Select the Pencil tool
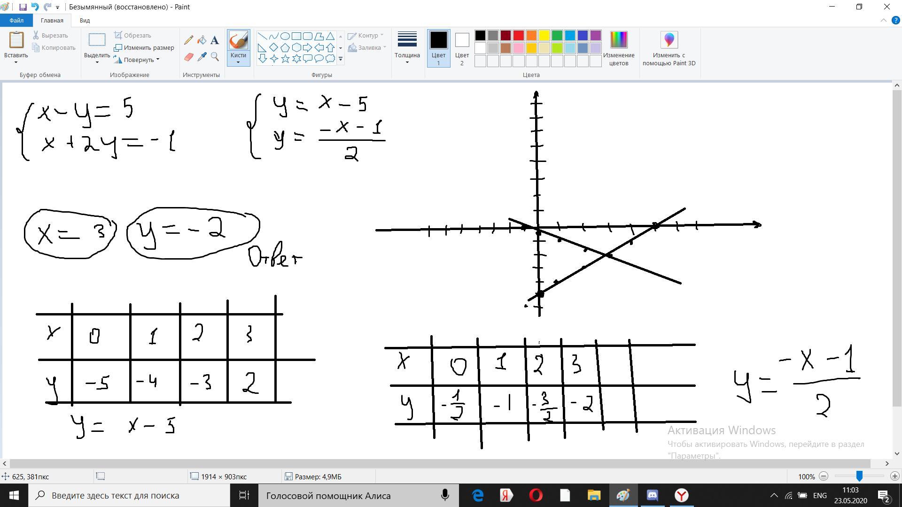This screenshot has width=902, height=507. (x=189, y=40)
